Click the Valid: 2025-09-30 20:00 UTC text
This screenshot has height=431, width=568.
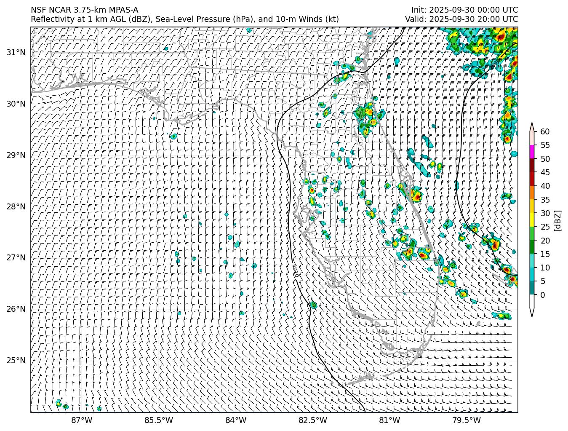pos(461,19)
